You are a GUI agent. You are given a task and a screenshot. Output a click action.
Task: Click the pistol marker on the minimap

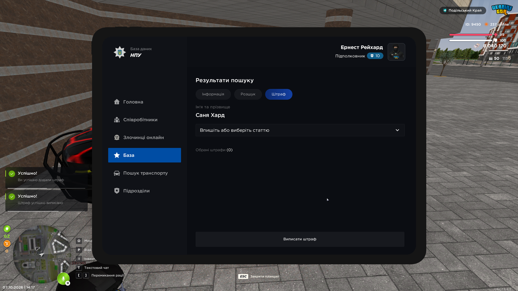click(x=38, y=249)
